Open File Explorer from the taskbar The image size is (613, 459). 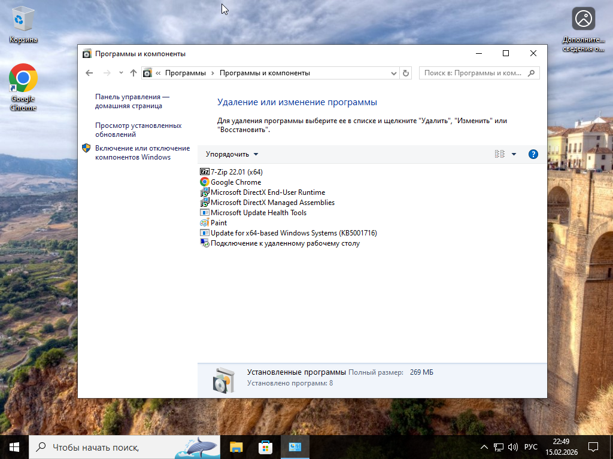click(236, 447)
